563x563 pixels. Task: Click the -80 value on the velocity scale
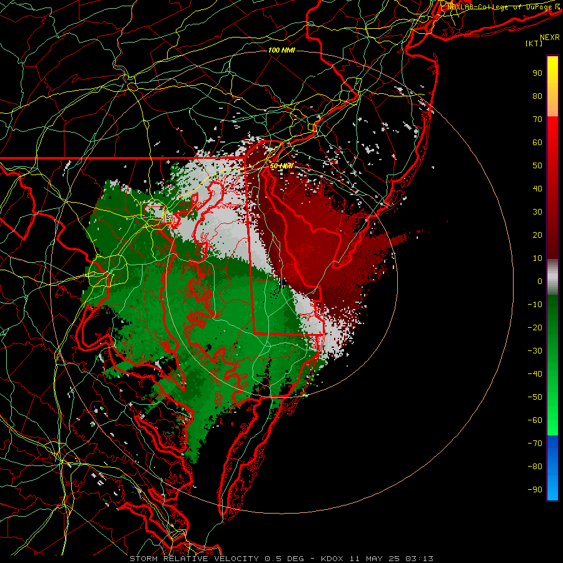click(535, 467)
